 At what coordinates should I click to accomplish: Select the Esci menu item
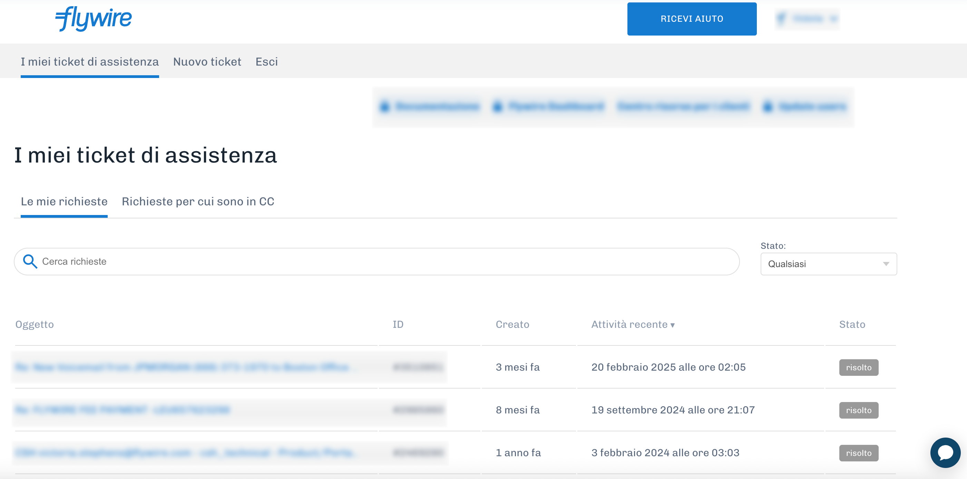[266, 61]
